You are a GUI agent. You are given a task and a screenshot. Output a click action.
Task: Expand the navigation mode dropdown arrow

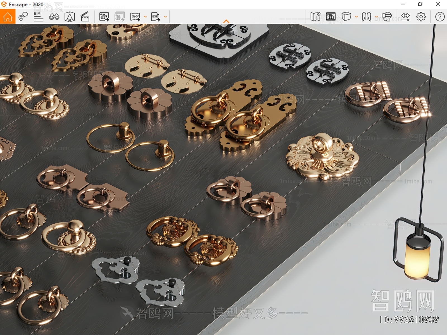pos(376,17)
